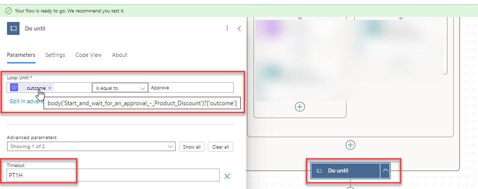Image resolution: width=478 pixels, height=189 pixels.
Task: Click the plus button below the scope container
Action: (350, 145)
